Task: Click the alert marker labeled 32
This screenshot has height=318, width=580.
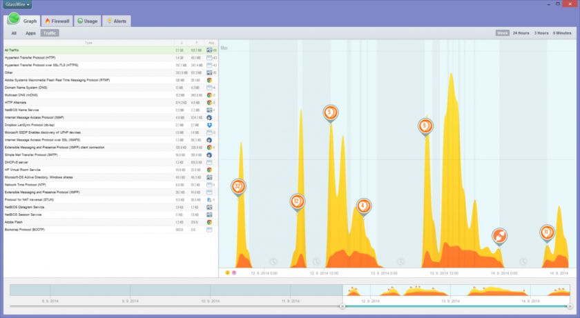Action: (x=238, y=188)
